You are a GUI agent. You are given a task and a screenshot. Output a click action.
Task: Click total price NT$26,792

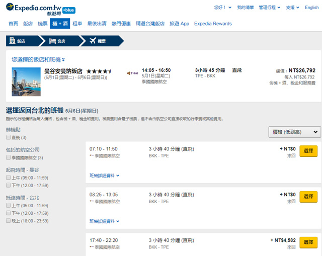point(302,70)
